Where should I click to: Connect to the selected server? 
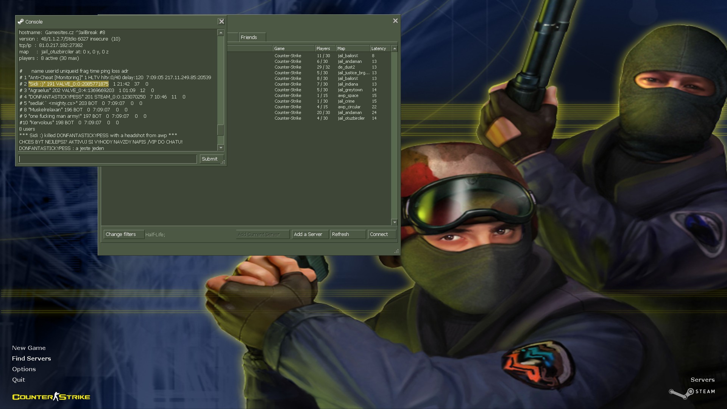tap(382, 234)
